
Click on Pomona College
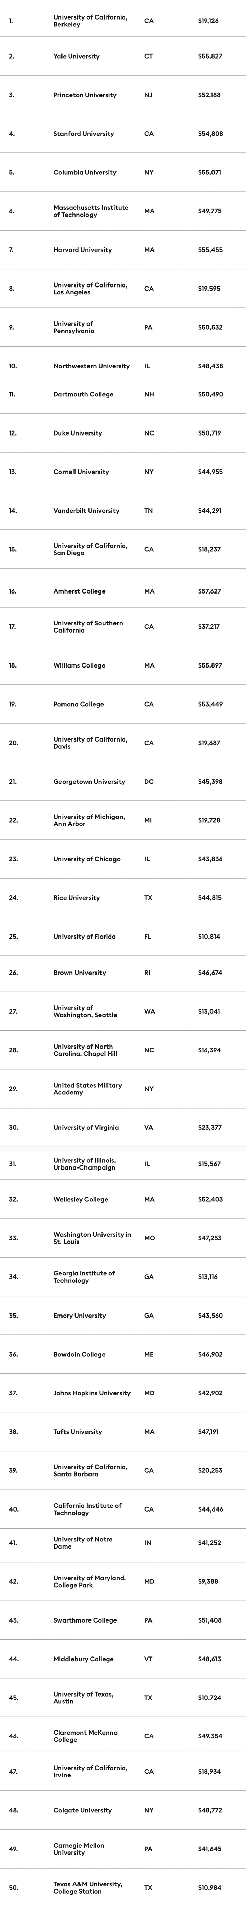pos(78,704)
